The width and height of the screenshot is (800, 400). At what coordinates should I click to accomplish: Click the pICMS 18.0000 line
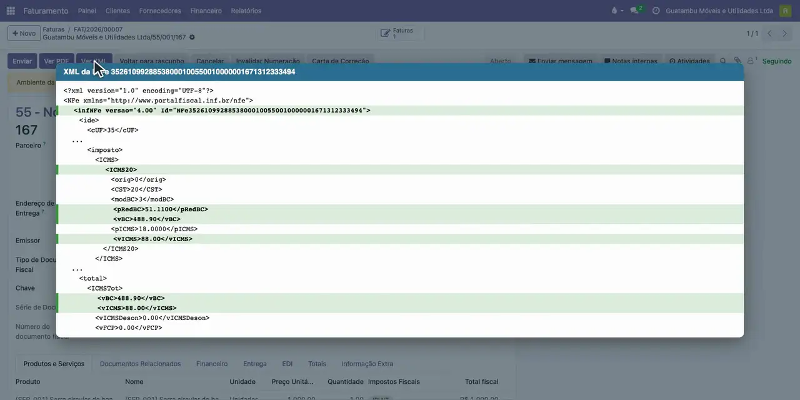(x=154, y=229)
